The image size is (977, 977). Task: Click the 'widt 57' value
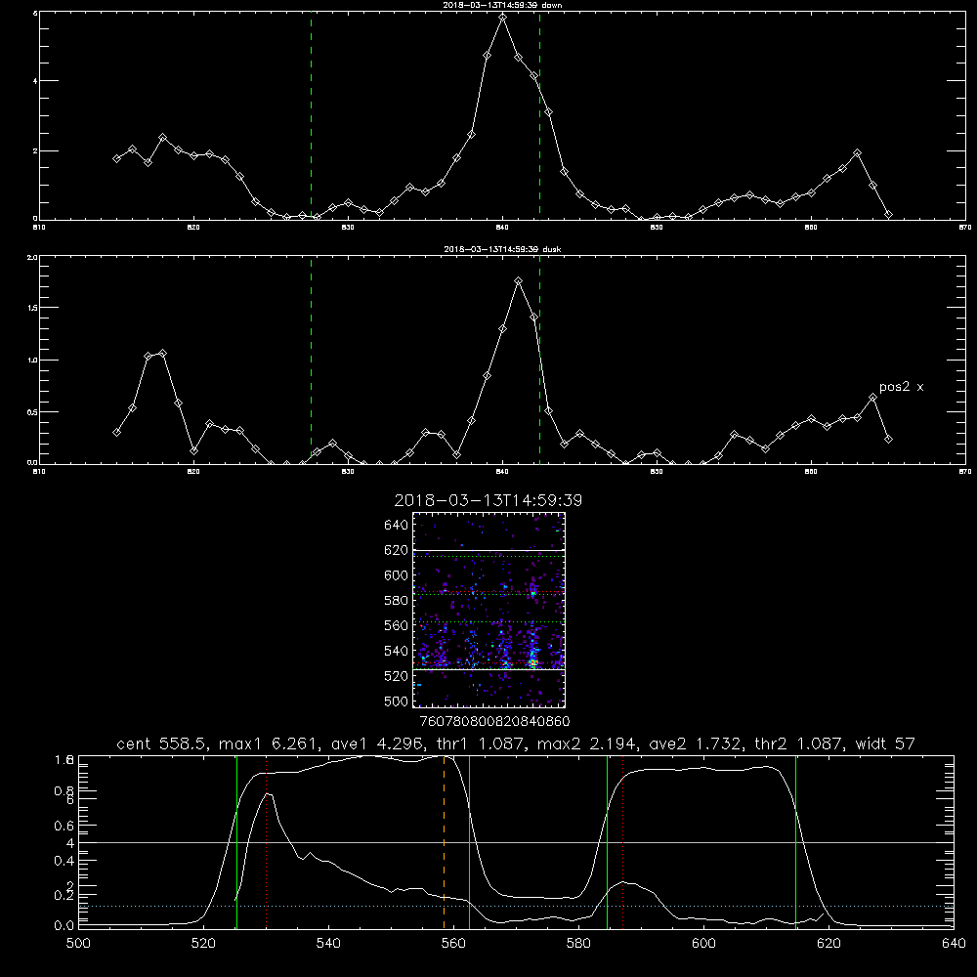885,743
